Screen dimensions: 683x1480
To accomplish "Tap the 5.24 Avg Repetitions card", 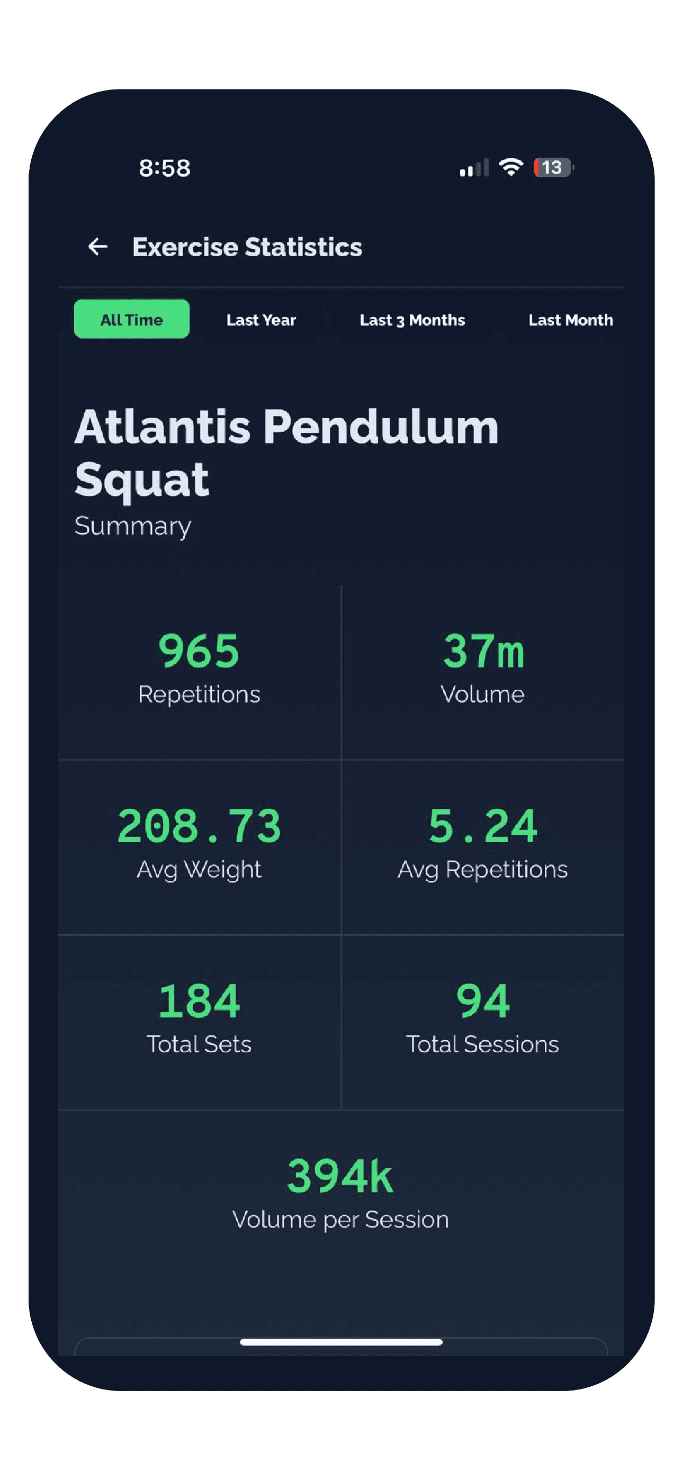I will pyautogui.click(x=483, y=847).
